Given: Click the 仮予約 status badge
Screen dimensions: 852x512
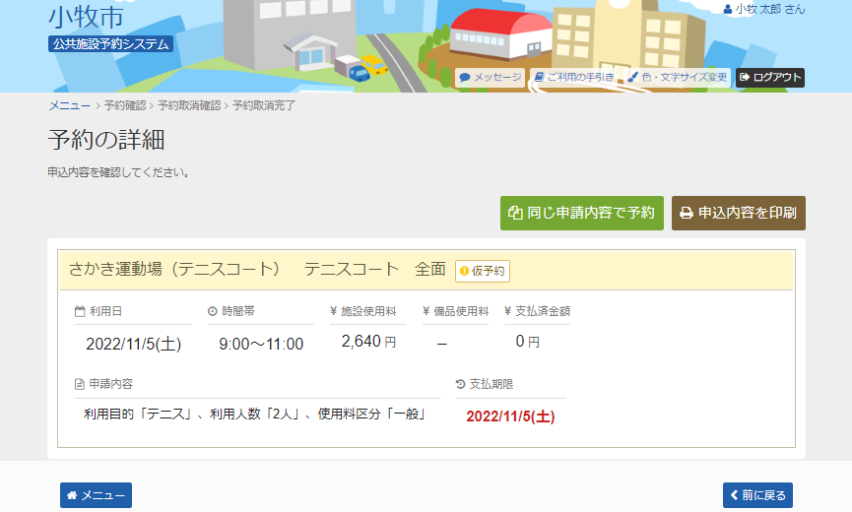Looking at the screenshot, I should [x=482, y=271].
